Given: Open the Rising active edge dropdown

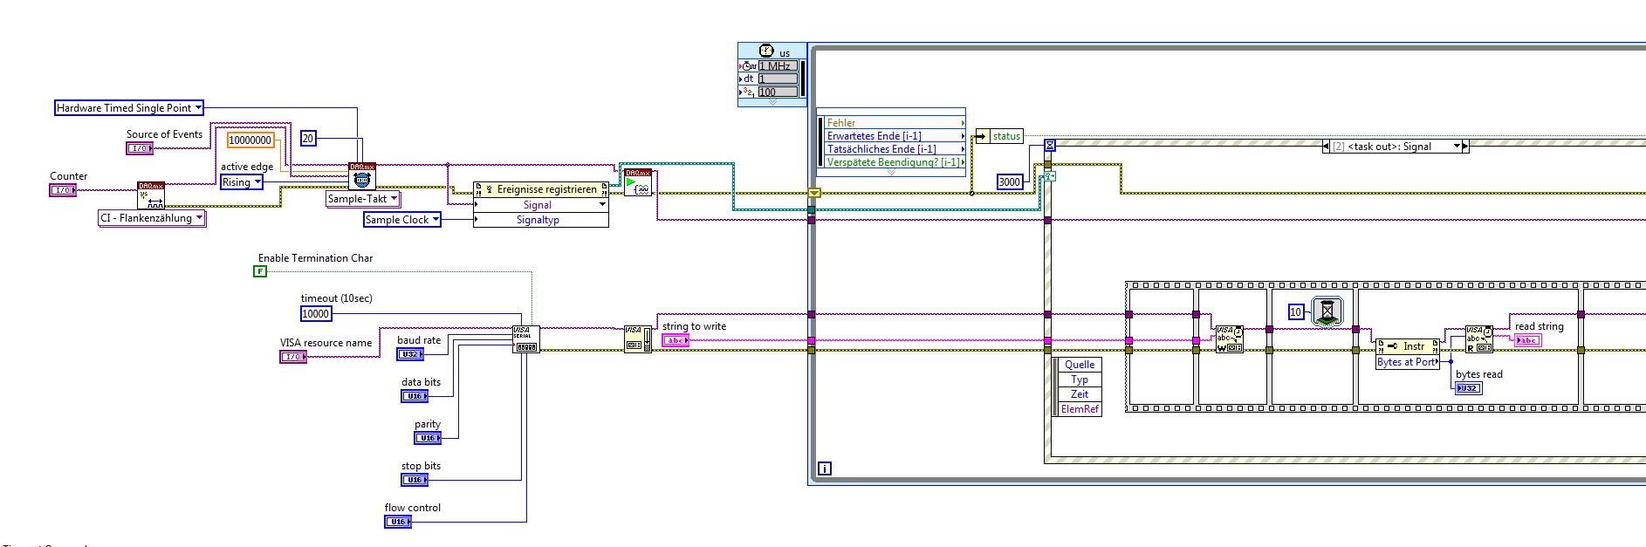Looking at the screenshot, I should [257, 182].
